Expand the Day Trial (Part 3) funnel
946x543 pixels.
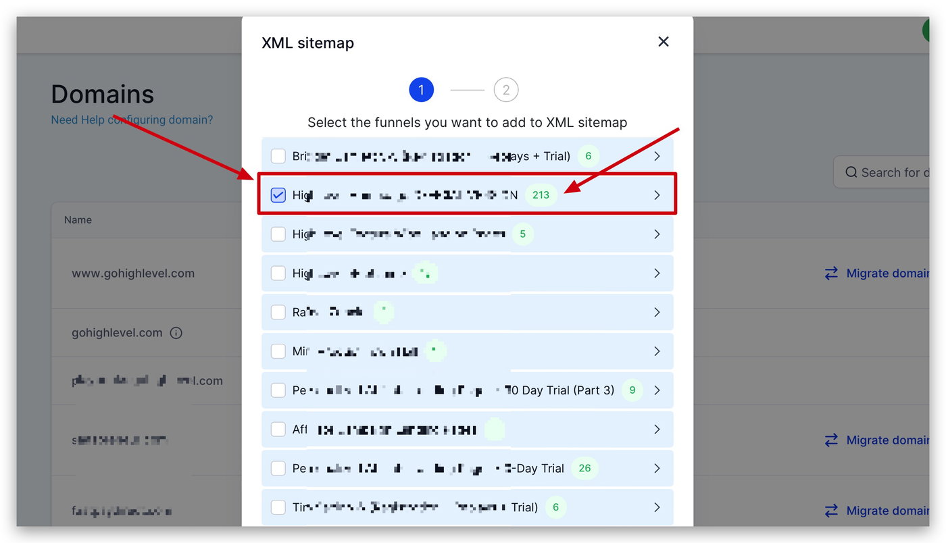pyautogui.click(x=657, y=390)
